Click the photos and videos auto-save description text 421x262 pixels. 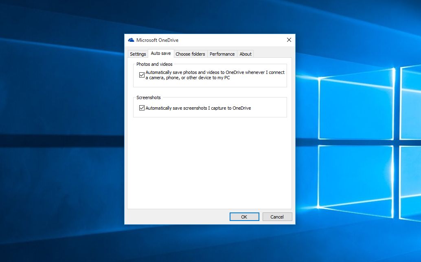point(215,75)
